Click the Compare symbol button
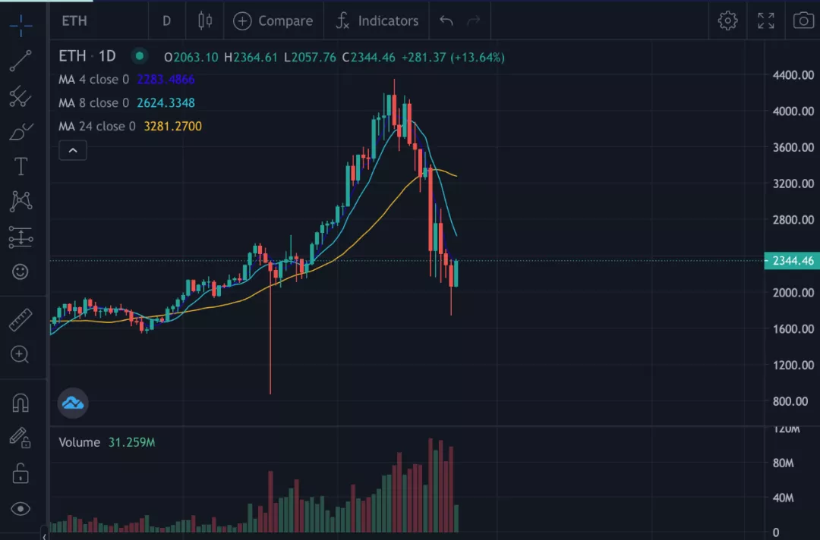 click(x=273, y=20)
